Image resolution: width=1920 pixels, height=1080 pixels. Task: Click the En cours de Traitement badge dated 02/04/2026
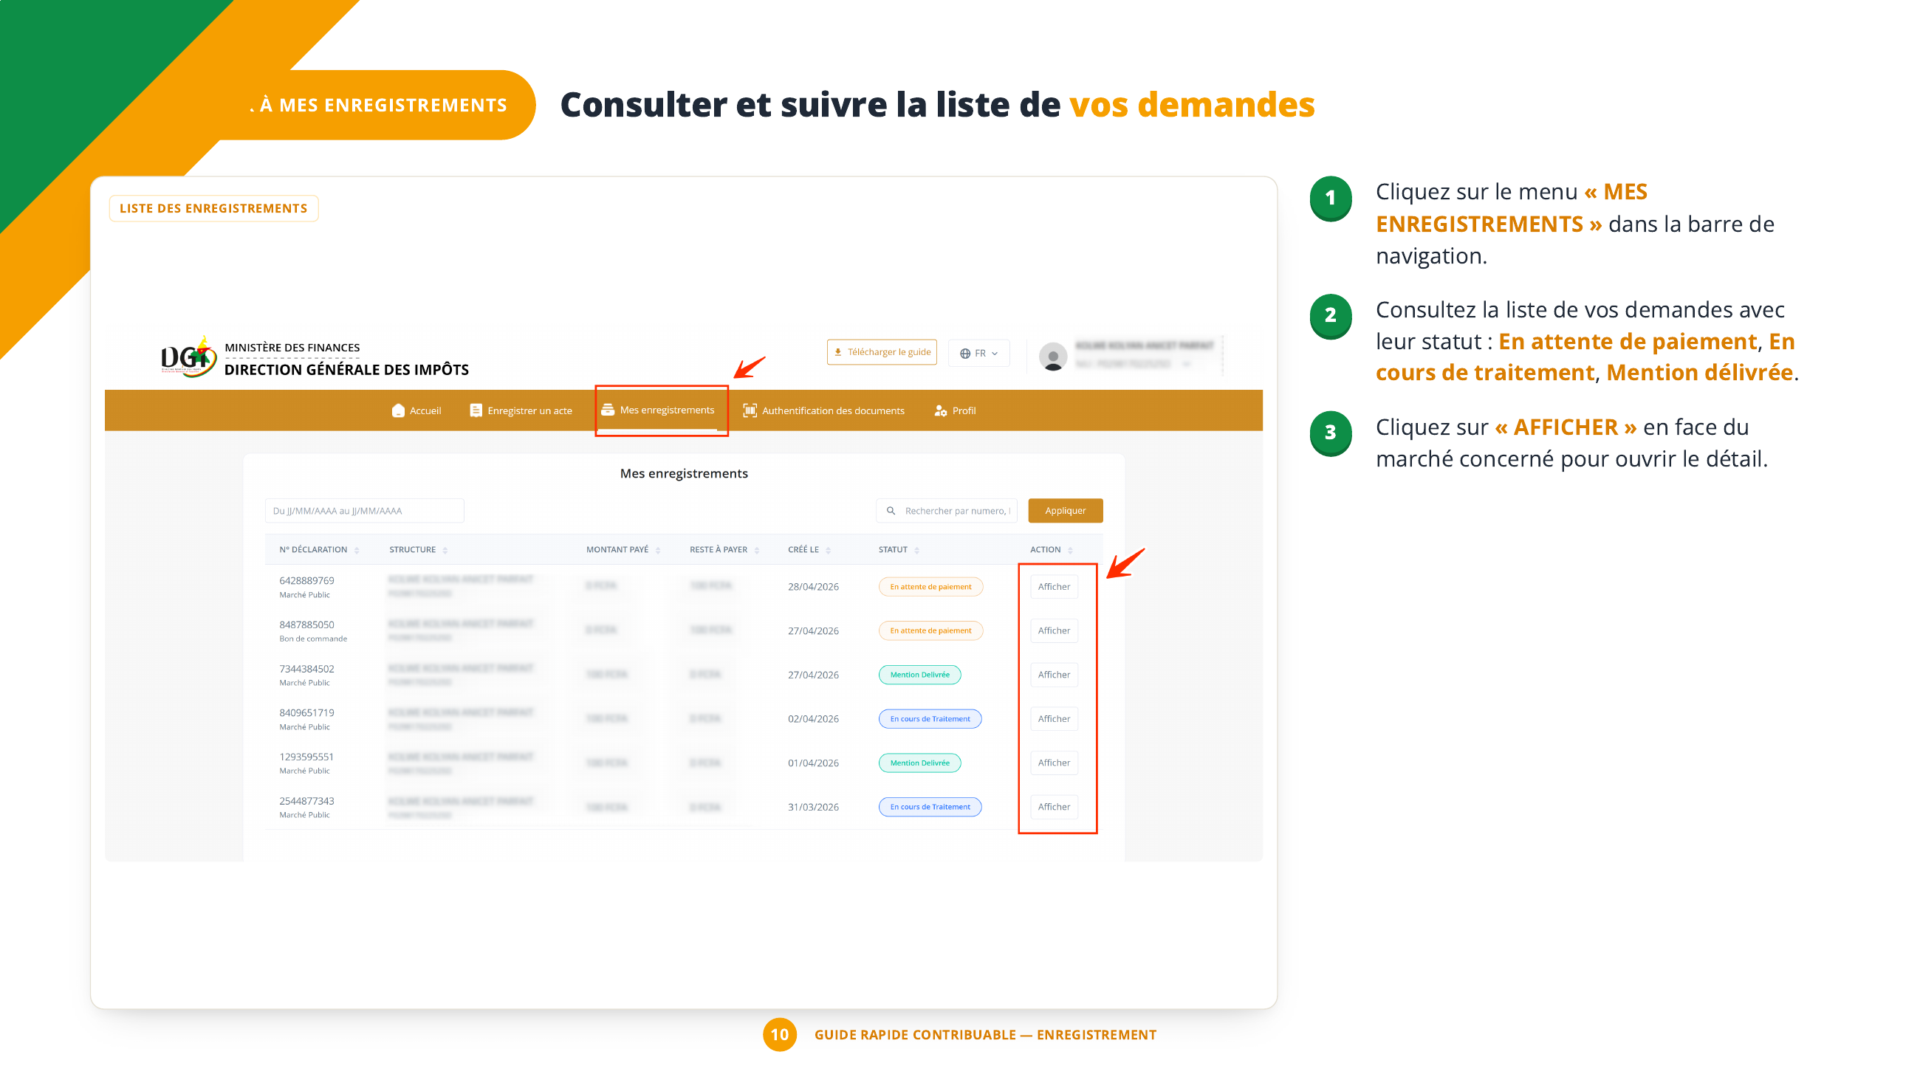pos(930,718)
